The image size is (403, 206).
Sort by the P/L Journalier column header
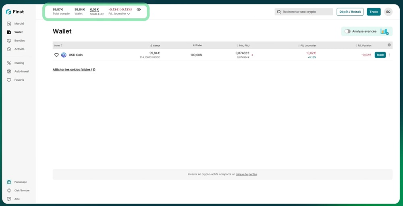307,46
